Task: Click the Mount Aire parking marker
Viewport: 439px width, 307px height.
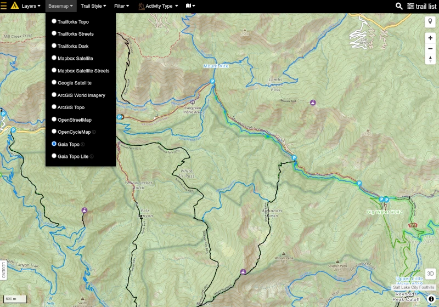Action: (212, 81)
